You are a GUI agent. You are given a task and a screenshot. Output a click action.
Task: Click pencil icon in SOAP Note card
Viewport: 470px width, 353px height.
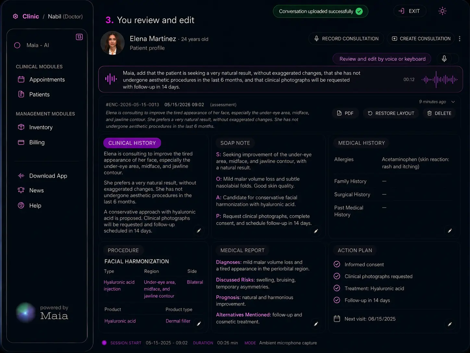point(316,231)
